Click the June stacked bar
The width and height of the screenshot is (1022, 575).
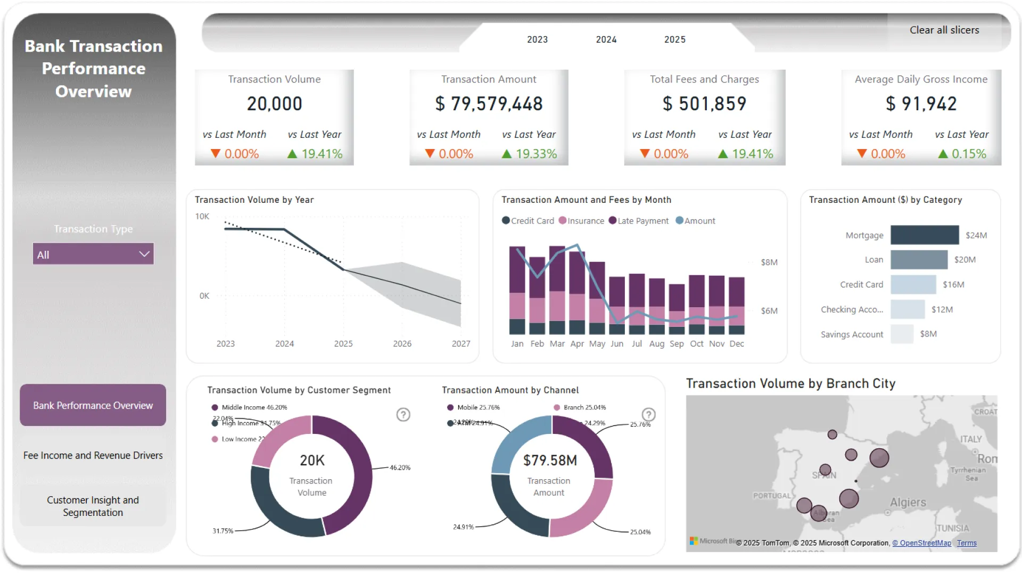click(x=617, y=306)
